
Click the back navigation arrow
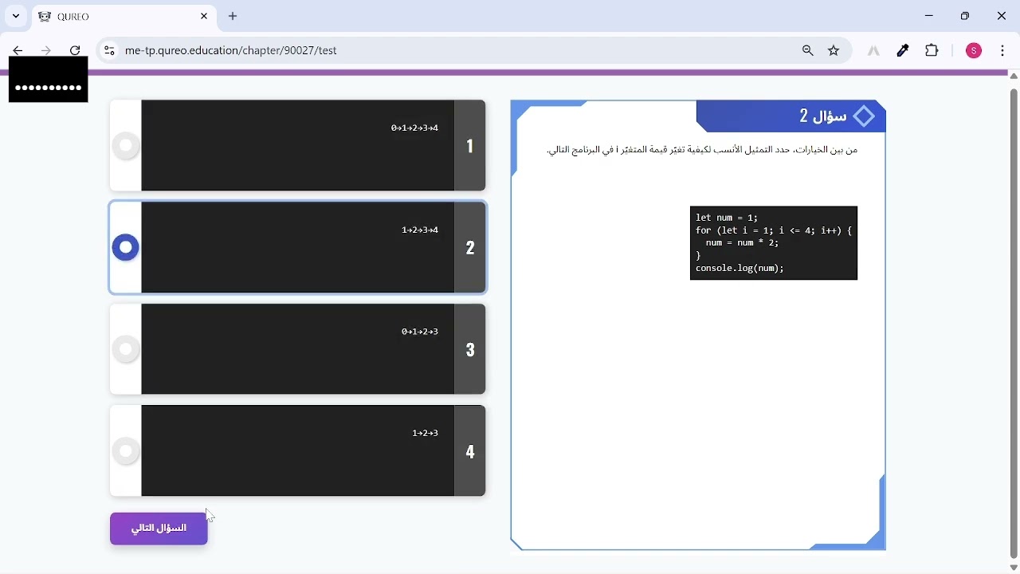coord(18,51)
